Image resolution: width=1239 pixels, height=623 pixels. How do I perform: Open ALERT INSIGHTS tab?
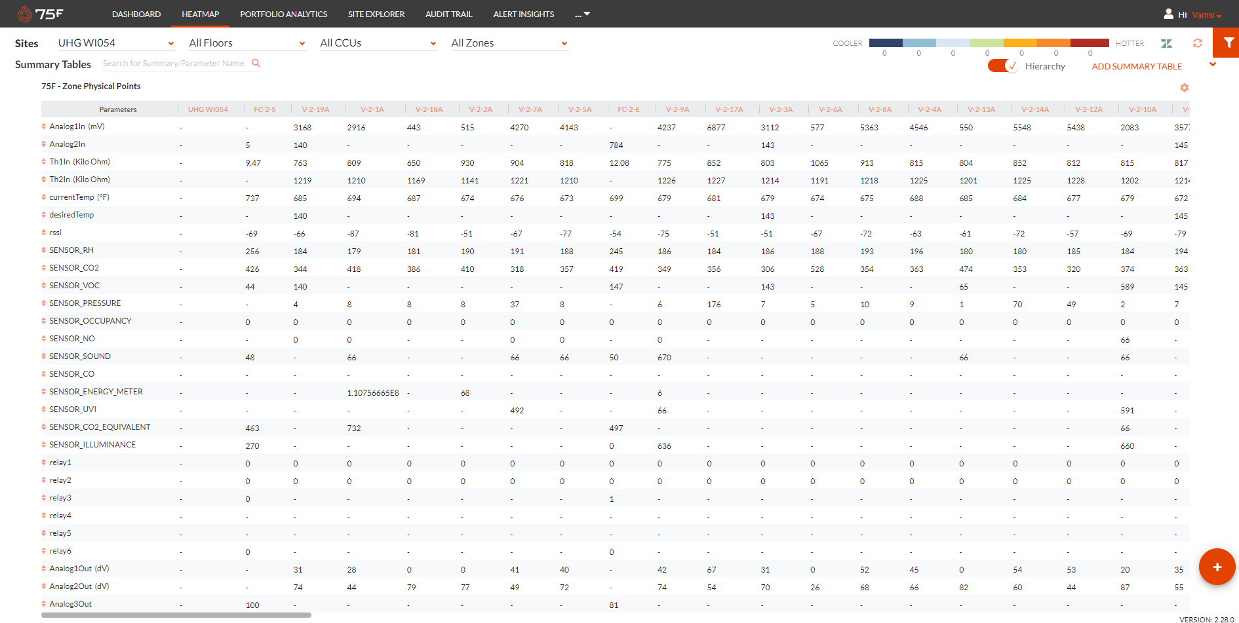click(524, 14)
